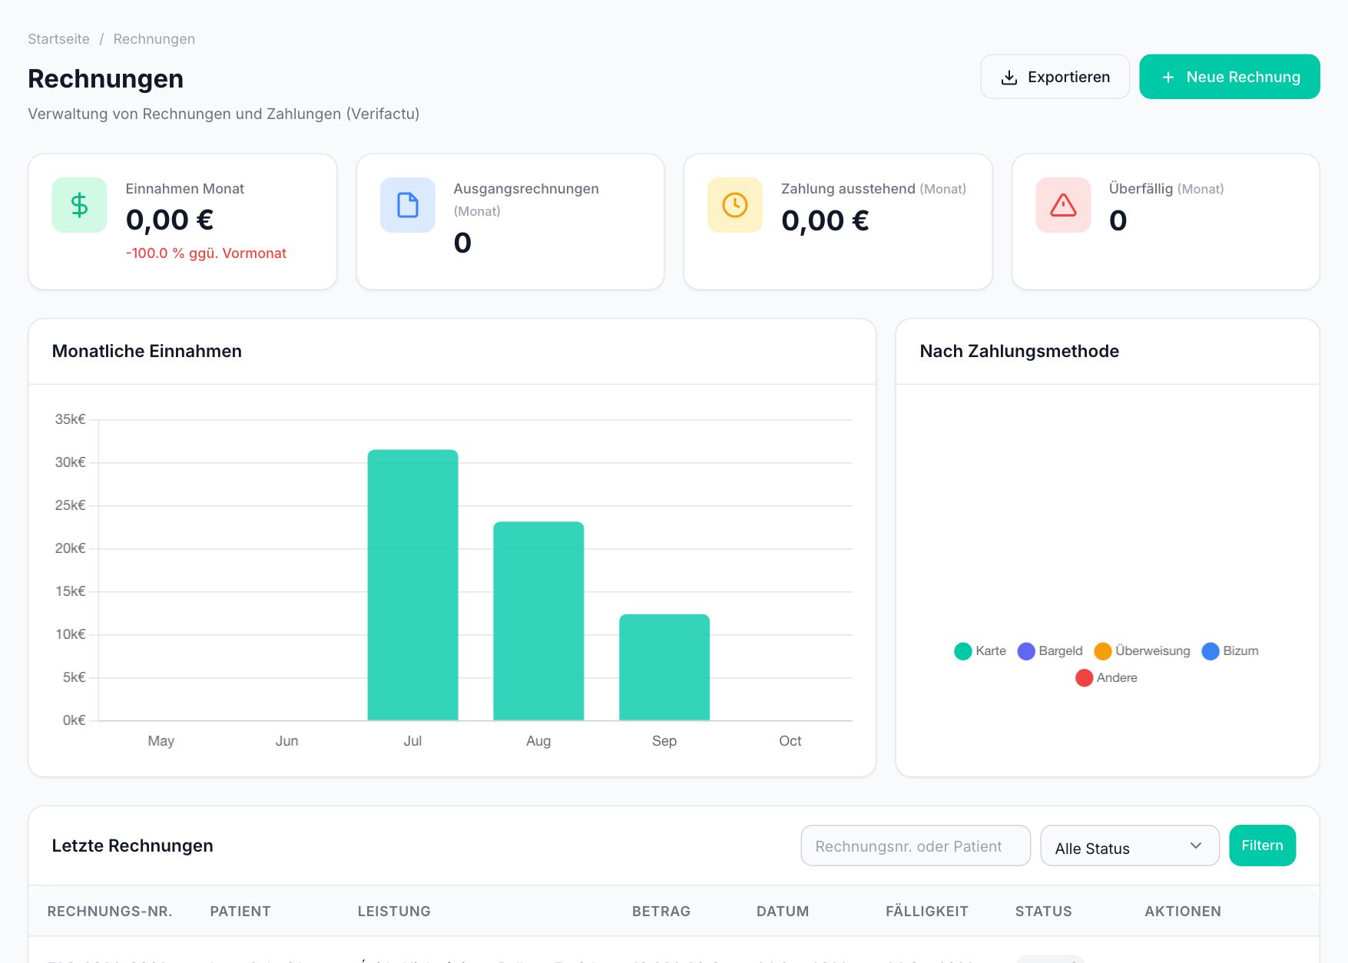This screenshot has height=963, width=1348.
Task: Click the AKTIONEN column header
Action: tap(1183, 912)
